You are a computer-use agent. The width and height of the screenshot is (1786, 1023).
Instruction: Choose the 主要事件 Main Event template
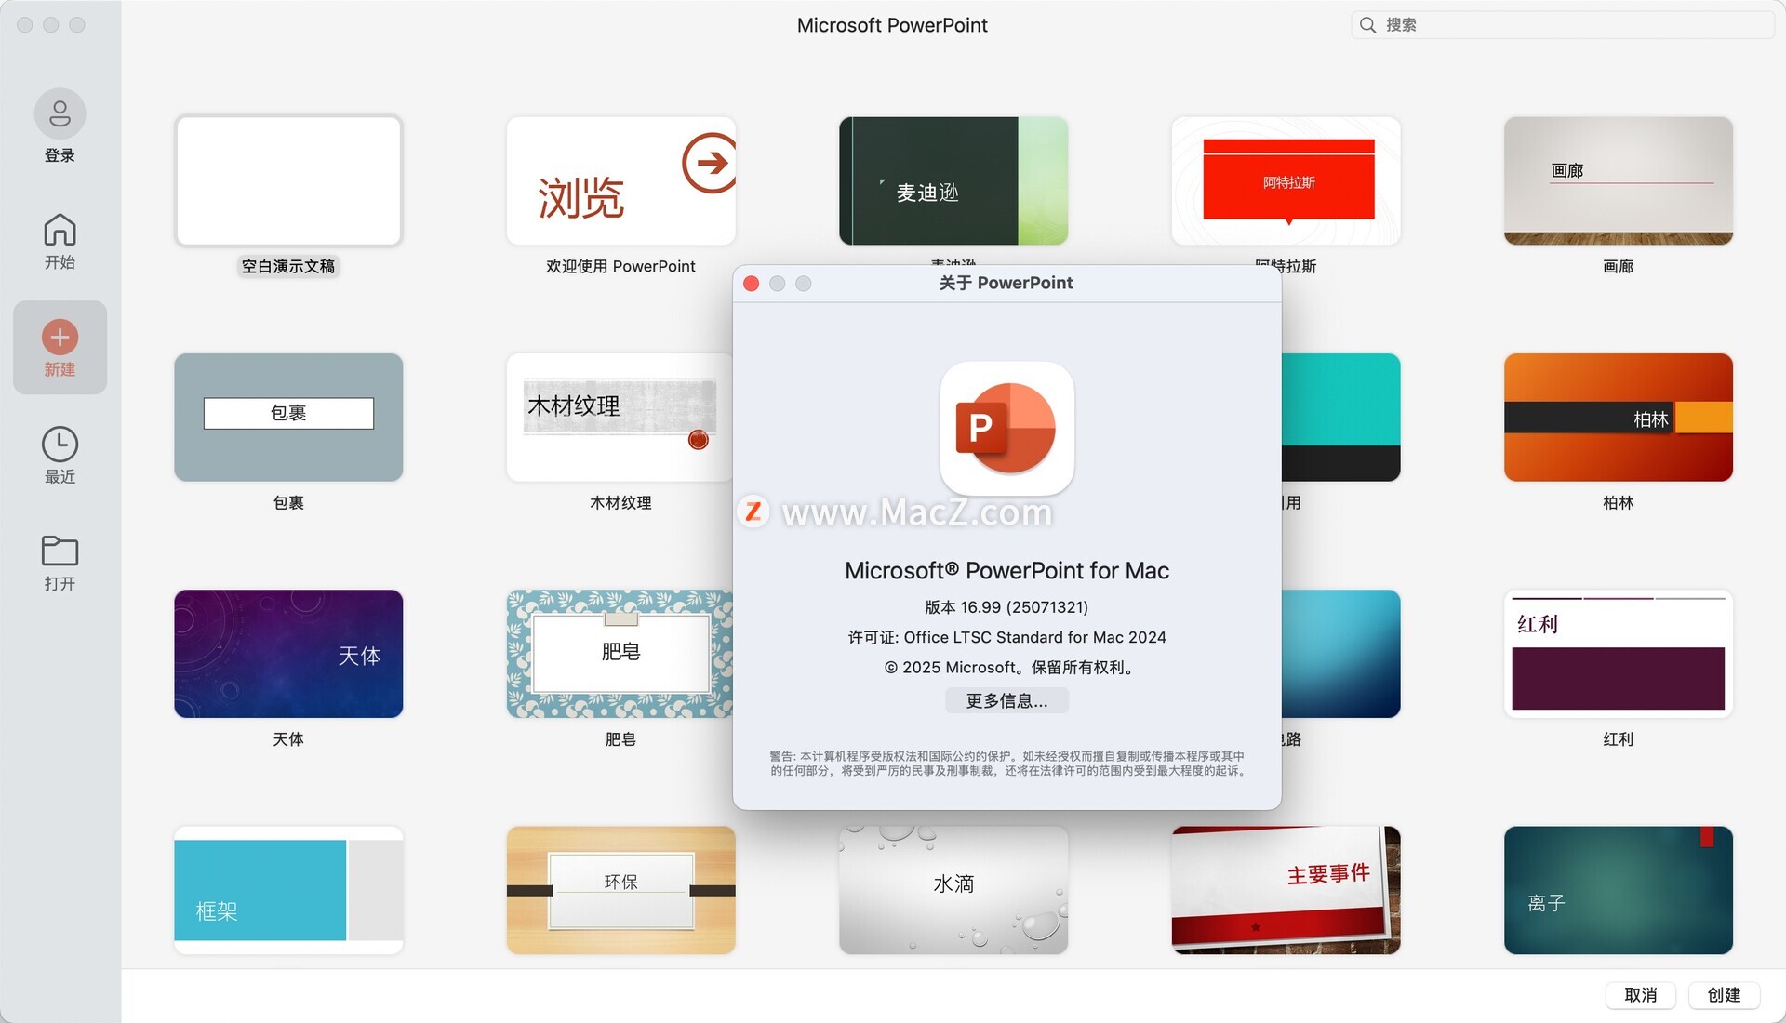pos(1286,890)
